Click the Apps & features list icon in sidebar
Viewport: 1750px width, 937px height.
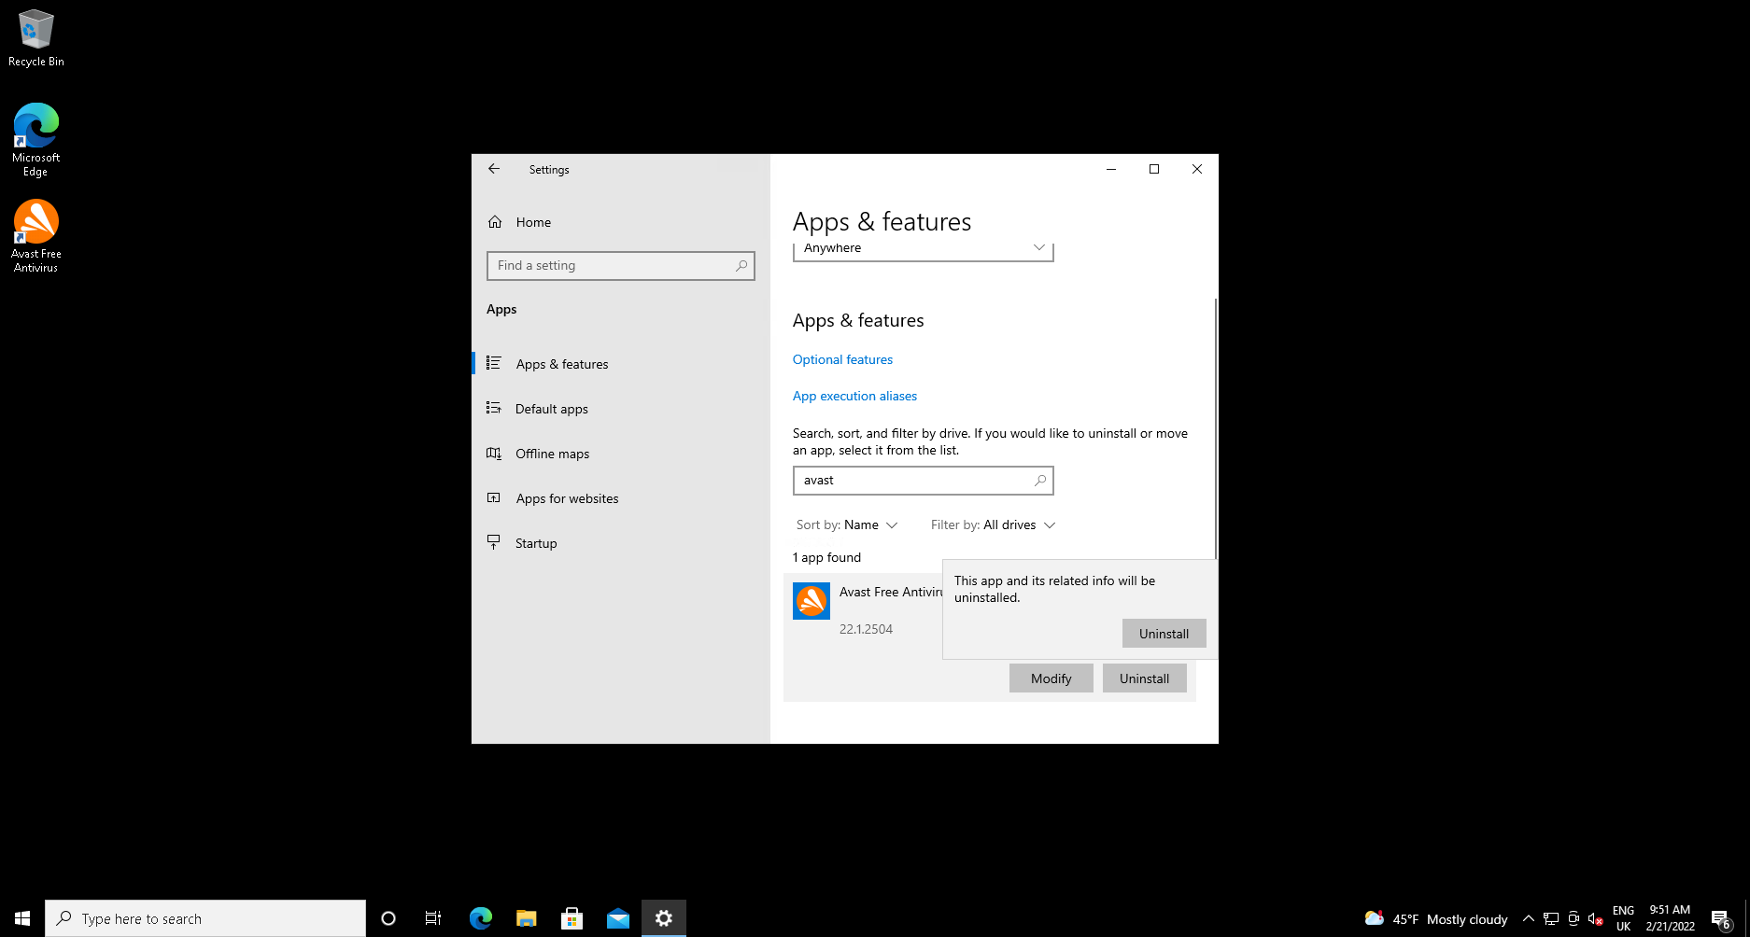pos(494,363)
